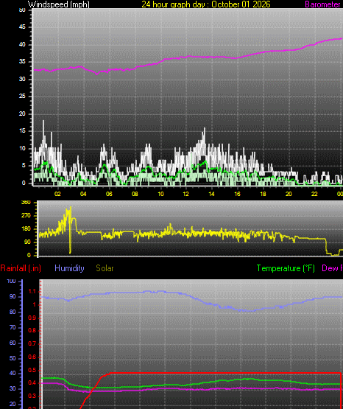Image resolution: width=343 pixels, height=409 pixels.
Task: Click the "15" value on windspeed axis
Action: coord(22,131)
